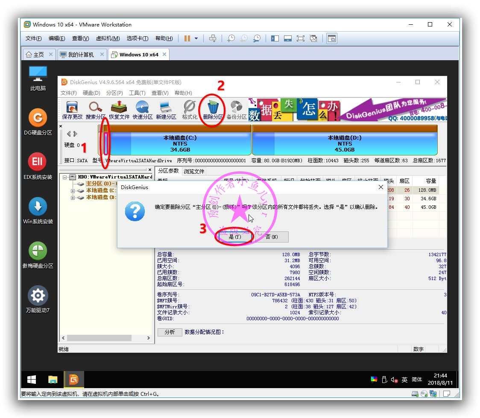Open the DiskGenius 工具(T) menu
The image size is (480, 418).
tap(137, 93)
